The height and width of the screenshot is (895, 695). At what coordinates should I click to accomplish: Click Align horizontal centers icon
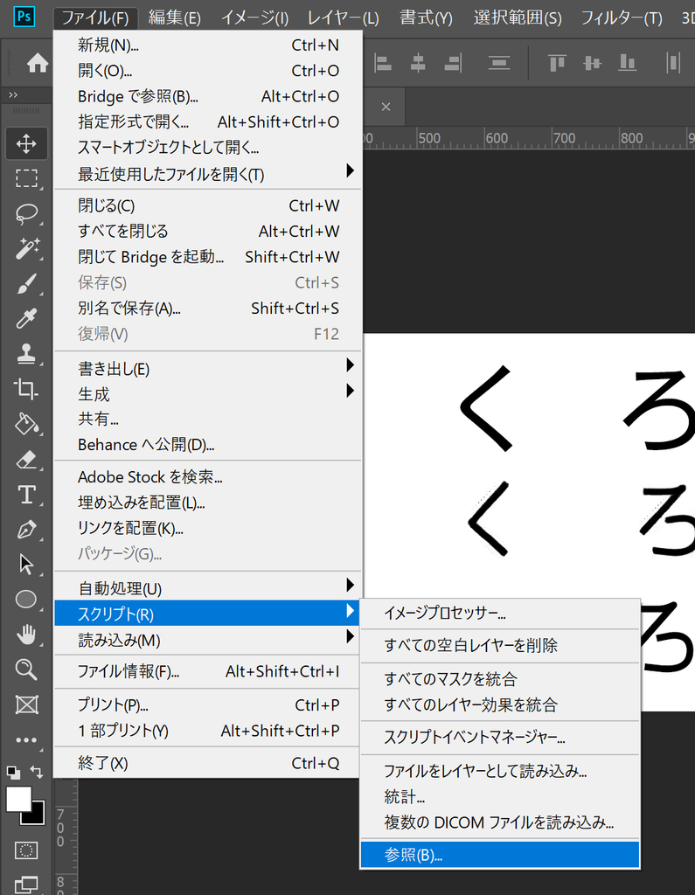coord(418,63)
